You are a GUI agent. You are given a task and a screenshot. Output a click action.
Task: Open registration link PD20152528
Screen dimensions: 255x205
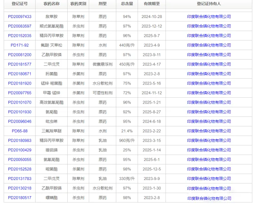tap(20, 169)
